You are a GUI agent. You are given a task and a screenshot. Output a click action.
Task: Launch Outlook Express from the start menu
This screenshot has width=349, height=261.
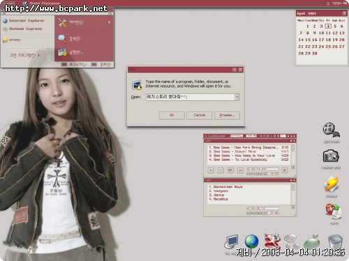click(x=22, y=29)
